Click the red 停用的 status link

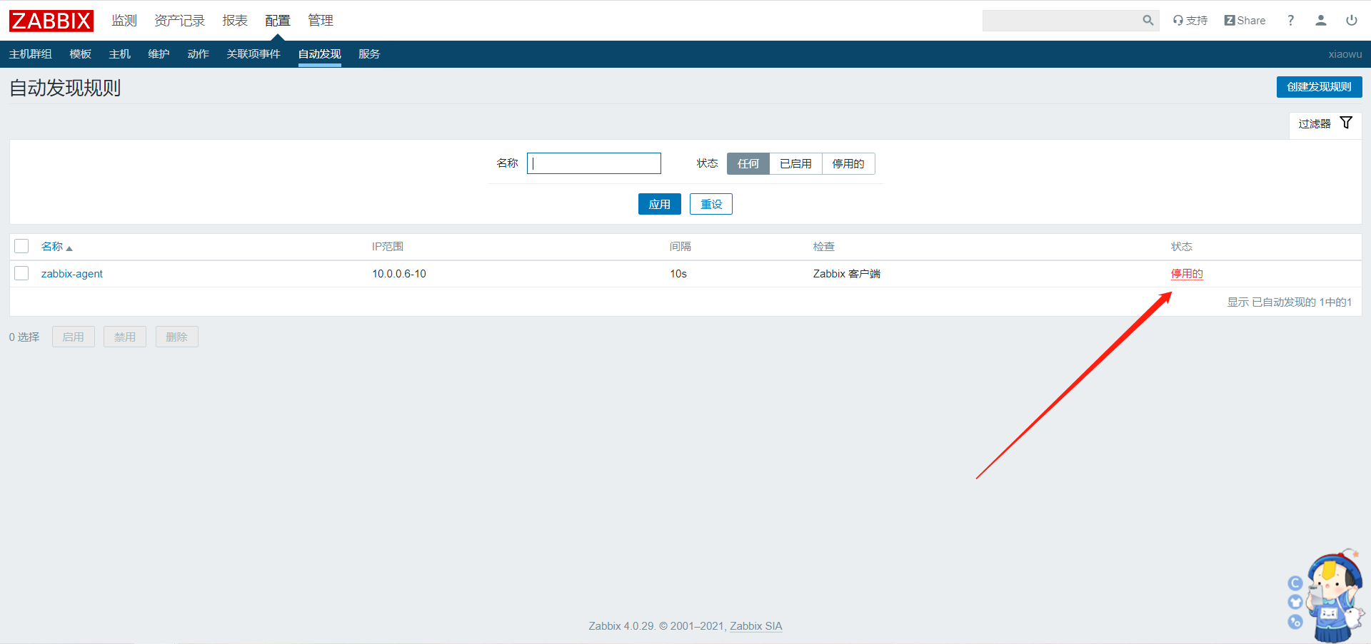tap(1186, 274)
